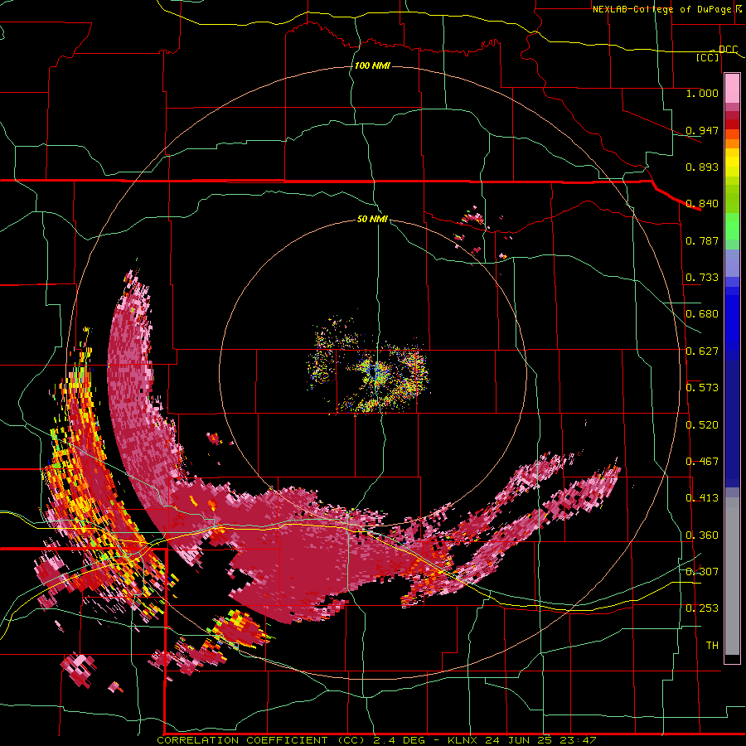The width and height of the screenshot is (746, 746).
Task: Click the 0.787 color scale label
Action: click(x=702, y=240)
